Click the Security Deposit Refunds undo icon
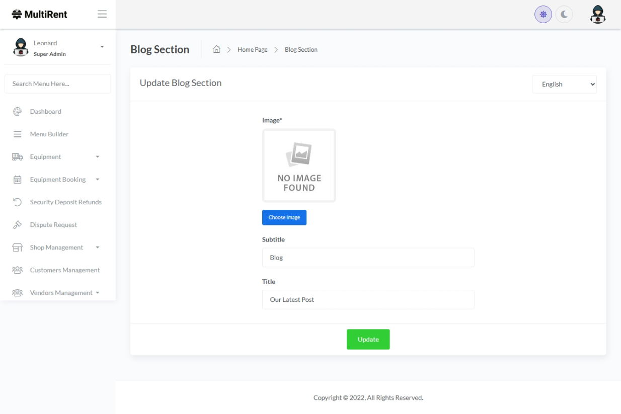Screen dimensions: 621x414 tap(17, 202)
